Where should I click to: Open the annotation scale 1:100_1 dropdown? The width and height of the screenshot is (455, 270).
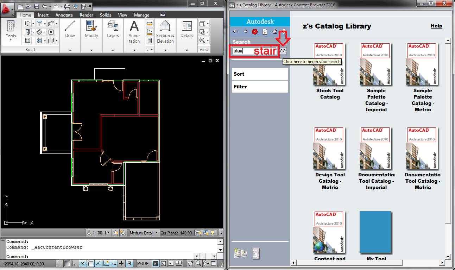coord(99,233)
